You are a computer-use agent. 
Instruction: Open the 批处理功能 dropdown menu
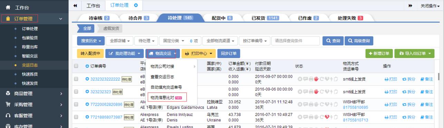click(125, 54)
